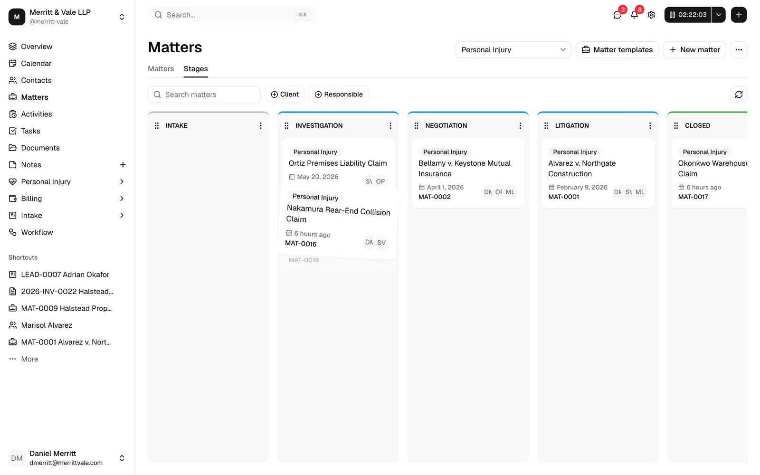Open the settings gear icon
Viewport: 760px width, 475px height.
tap(651, 15)
